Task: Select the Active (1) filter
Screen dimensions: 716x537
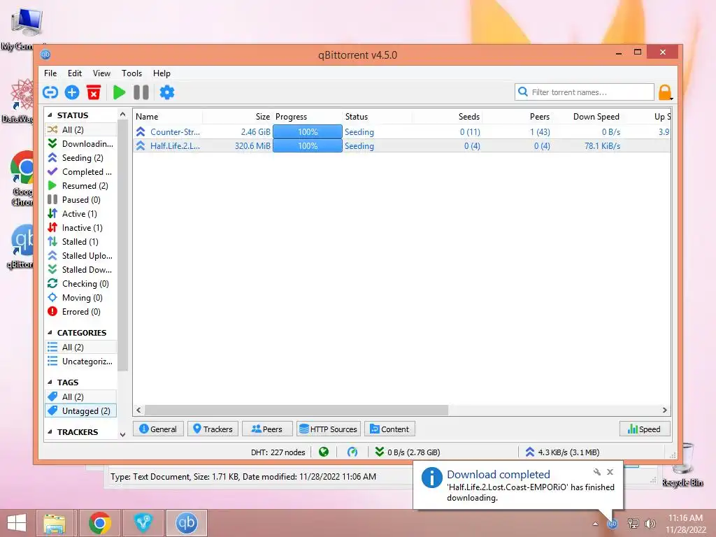Action: [x=81, y=214]
